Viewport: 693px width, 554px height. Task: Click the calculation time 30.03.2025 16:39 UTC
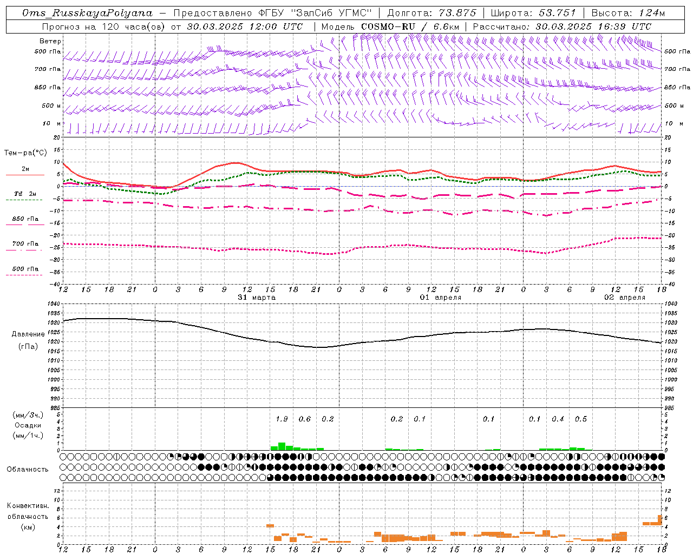593,26
